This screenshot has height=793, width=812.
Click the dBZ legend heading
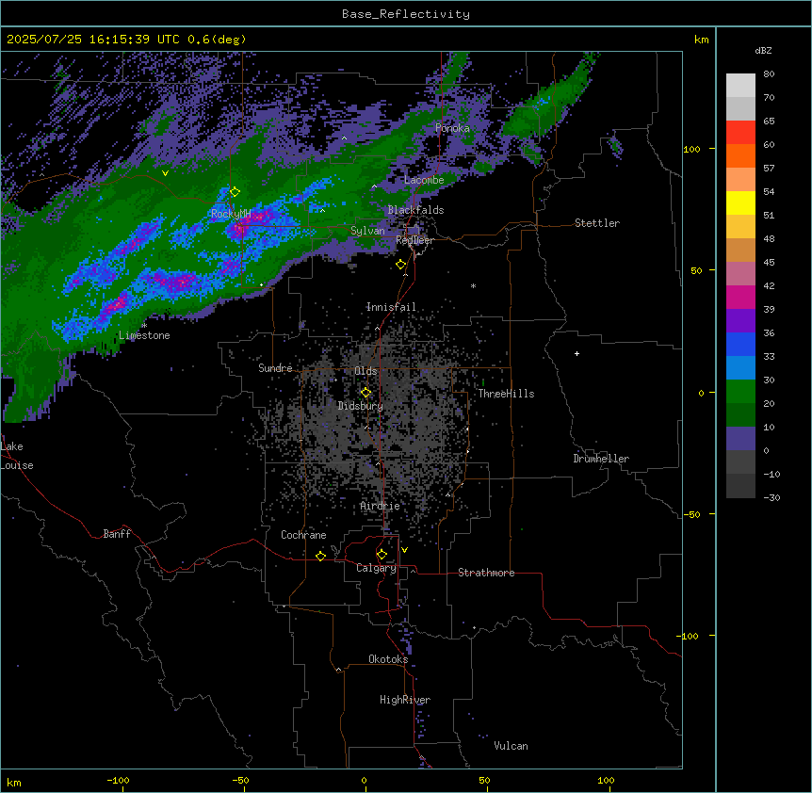click(763, 50)
